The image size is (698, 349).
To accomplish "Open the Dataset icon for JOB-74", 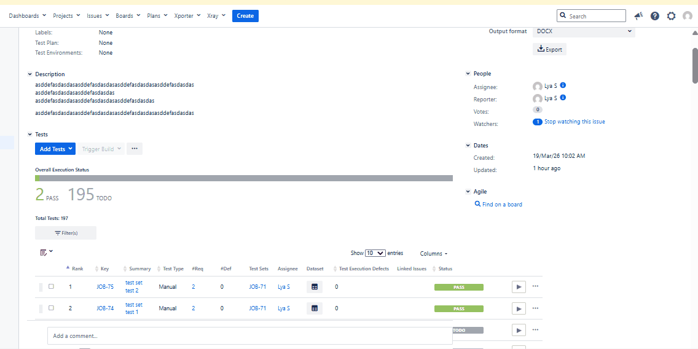I will pos(315,308).
